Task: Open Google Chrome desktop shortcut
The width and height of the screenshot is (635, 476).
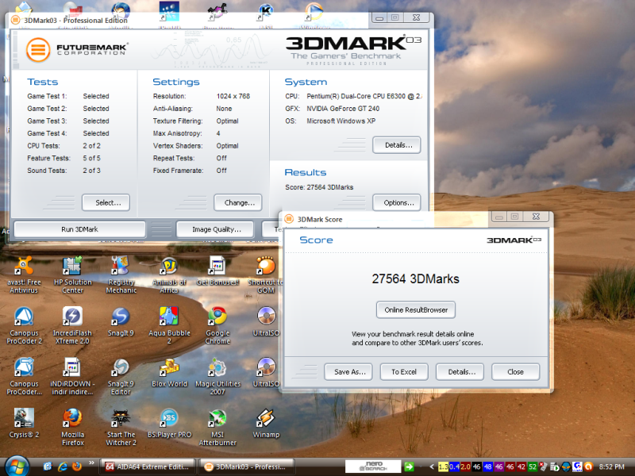Action: [x=217, y=326]
